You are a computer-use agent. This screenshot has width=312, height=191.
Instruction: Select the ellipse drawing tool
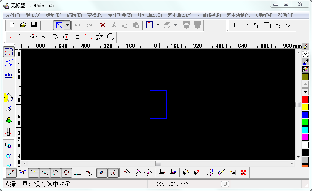77,37
